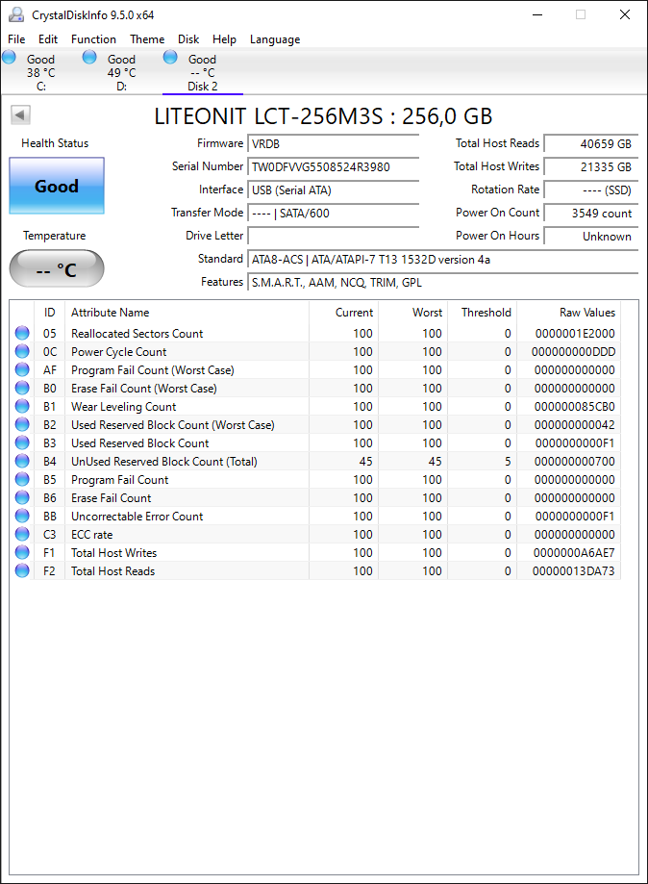This screenshot has height=884, width=648.
Task: Click the Firmware field VRDB
Action: [334, 143]
